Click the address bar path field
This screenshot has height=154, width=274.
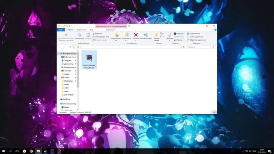coord(128,47)
